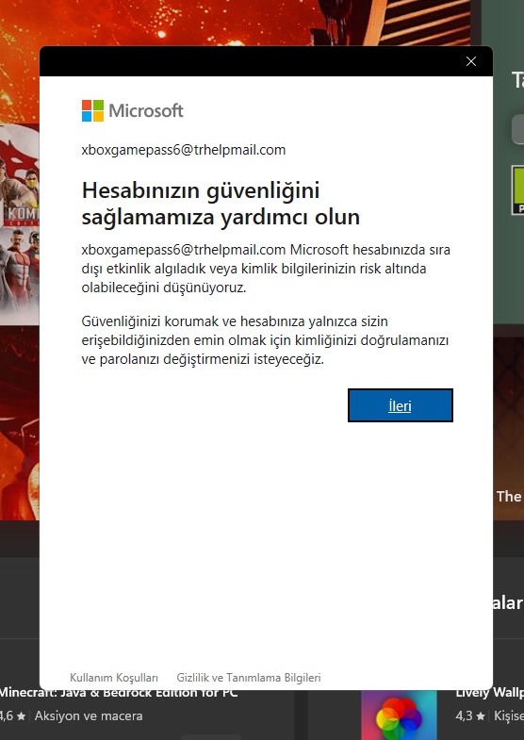This screenshot has width=524, height=740.
Task: Click the dark red artwork below Mortal Kombat
Action: tap(20, 422)
